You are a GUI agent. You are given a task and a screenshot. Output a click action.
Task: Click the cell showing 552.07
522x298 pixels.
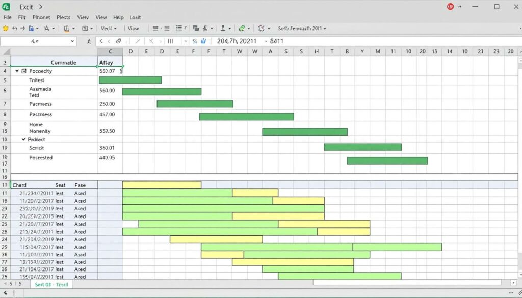tap(110, 71)
